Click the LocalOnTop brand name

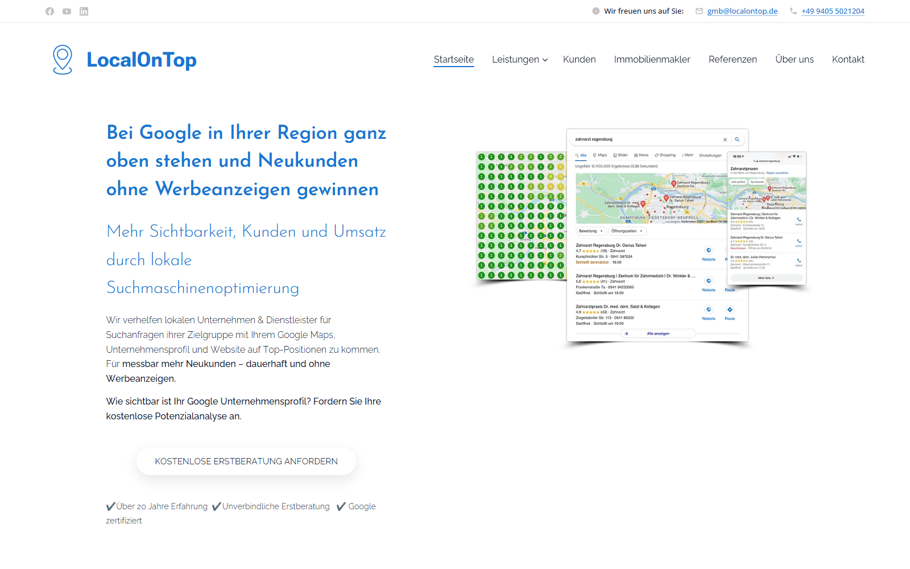click(x=142, y=60)
